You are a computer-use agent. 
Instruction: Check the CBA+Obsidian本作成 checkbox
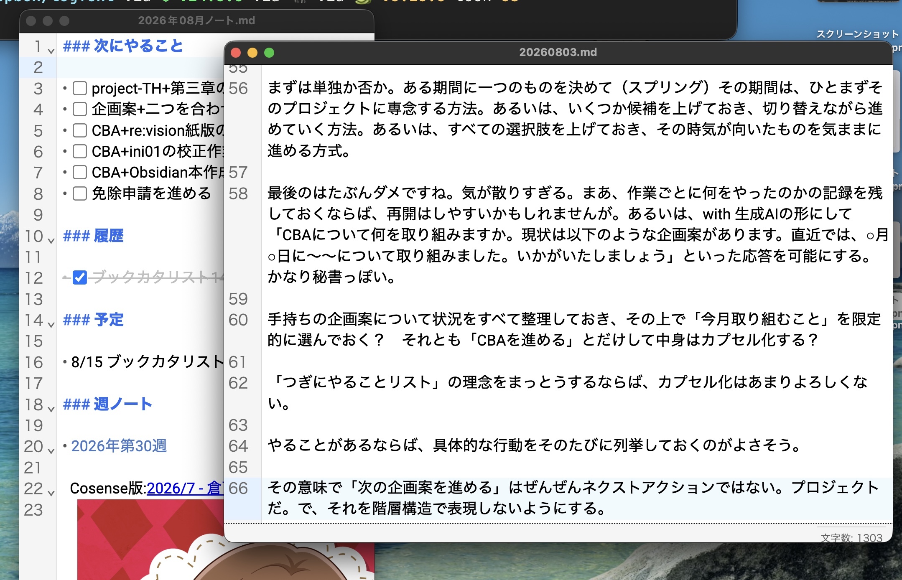point(79,172)
